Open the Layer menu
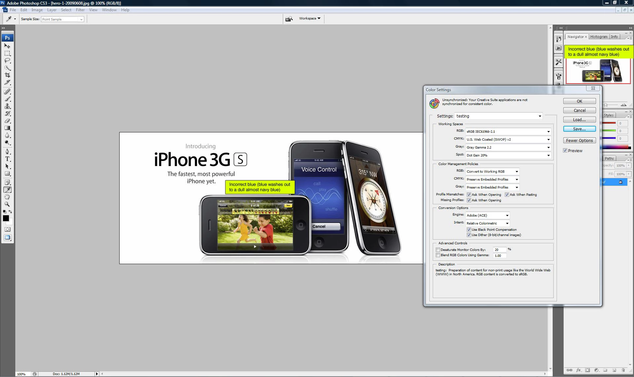The width and height of the screenshot is (634, 377). tap(52, 10)
